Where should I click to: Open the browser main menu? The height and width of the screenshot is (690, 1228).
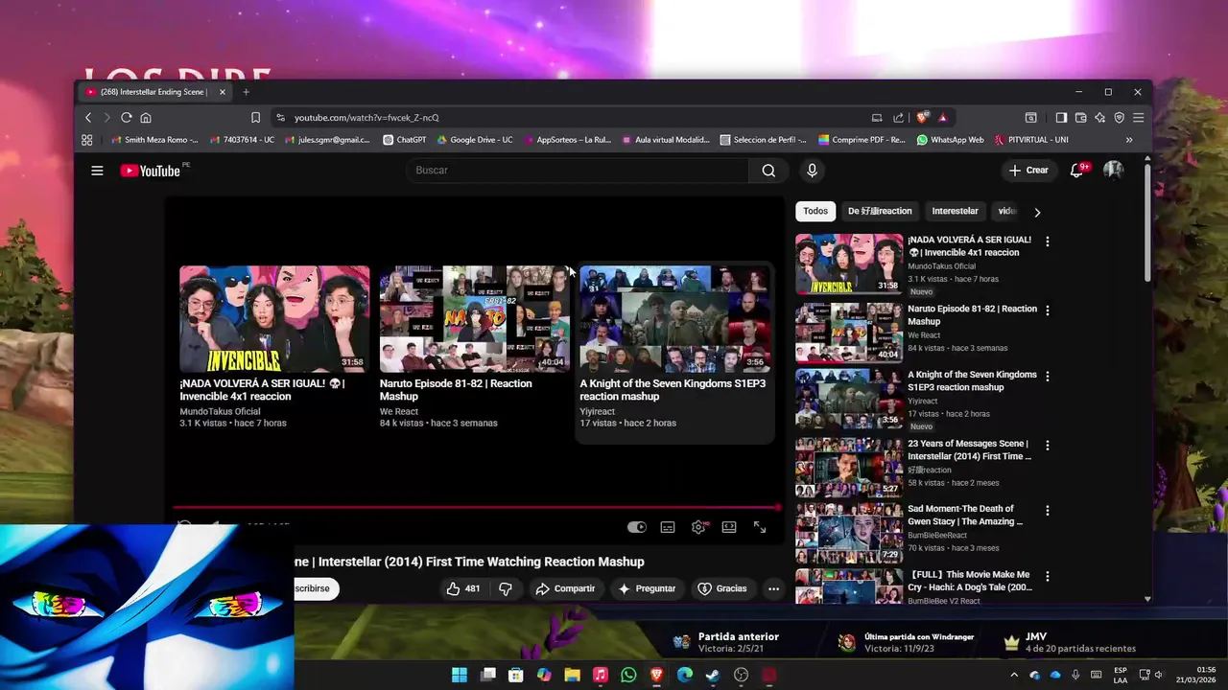pos(1138,117)
